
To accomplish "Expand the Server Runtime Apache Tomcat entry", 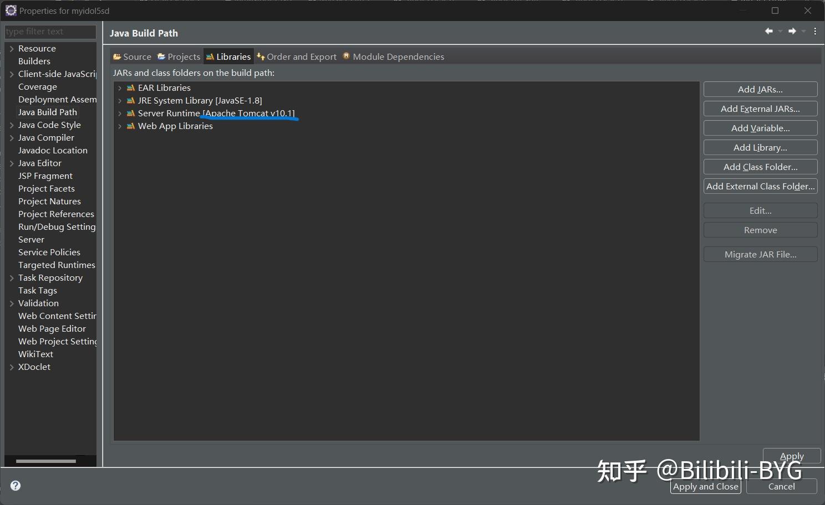I will point(120,113).
